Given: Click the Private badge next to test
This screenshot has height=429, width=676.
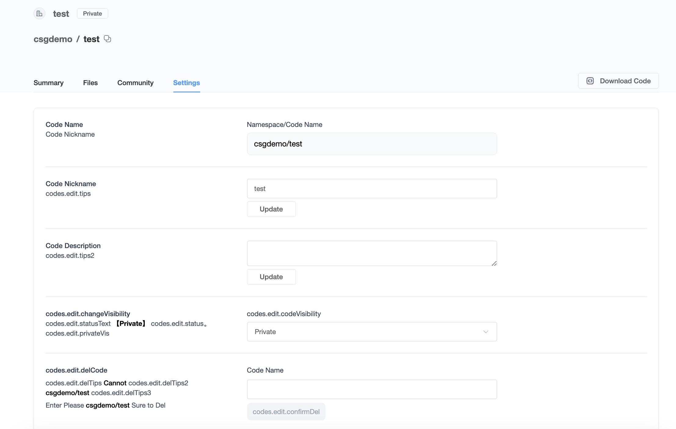Looking at the screenshot, I should [x=92, y=13].
